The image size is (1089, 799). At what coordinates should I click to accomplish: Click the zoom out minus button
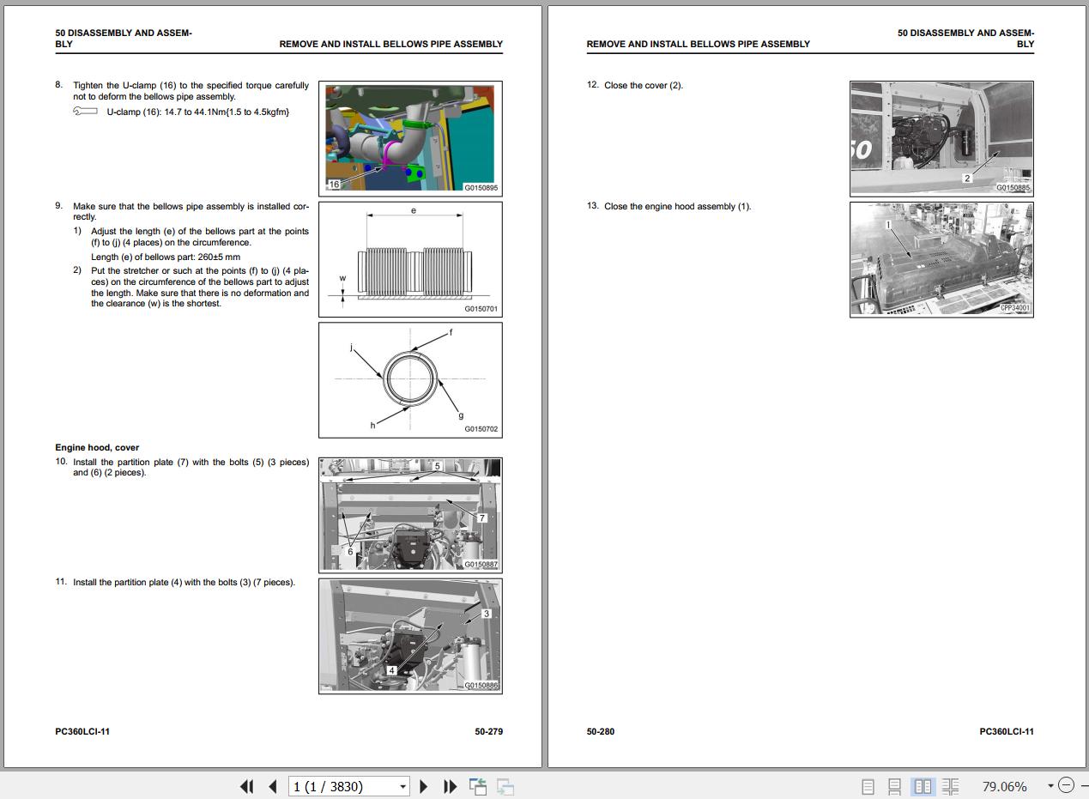(1066, 786)
